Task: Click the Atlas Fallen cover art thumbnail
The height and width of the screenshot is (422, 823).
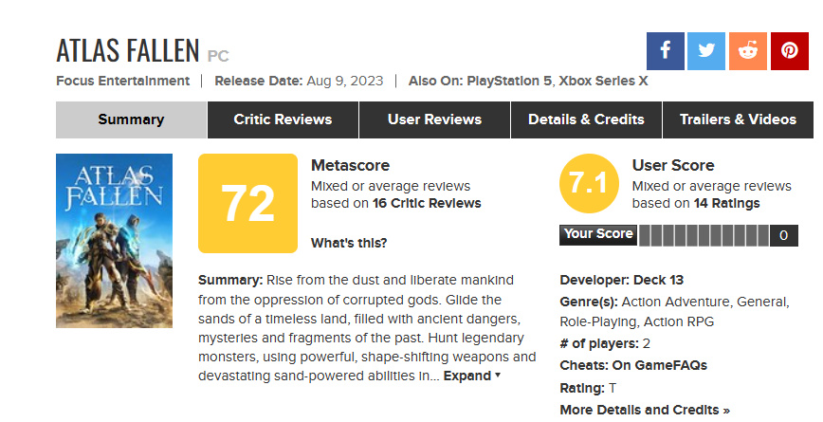Action: (x=114, y=241)
